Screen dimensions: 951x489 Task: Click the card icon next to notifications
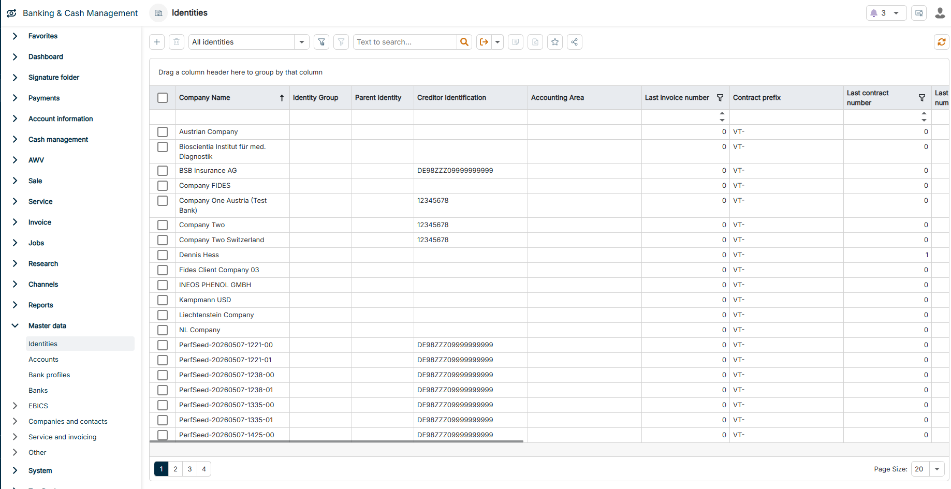tap(919, 13)
